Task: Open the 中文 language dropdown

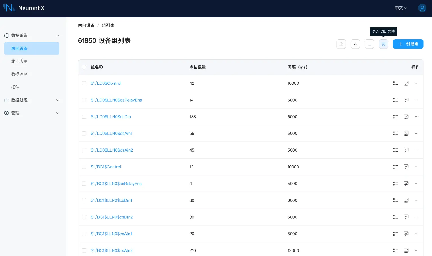Action: pos(400,8)
